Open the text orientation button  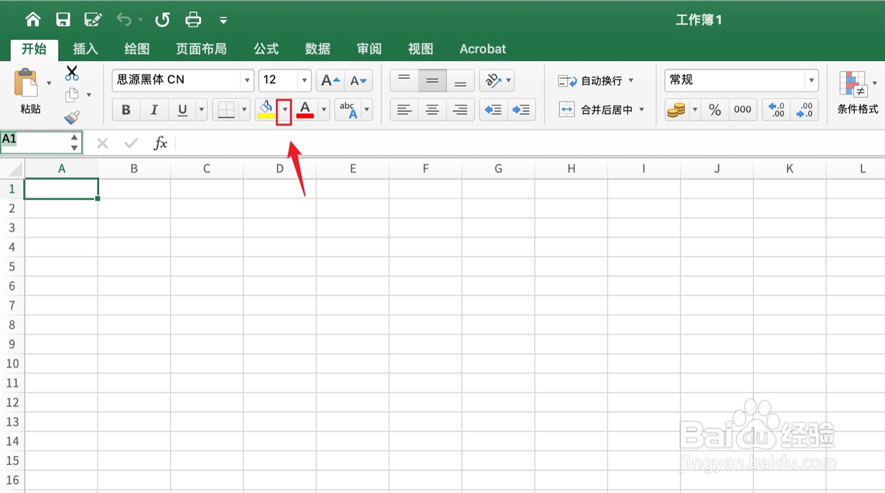coord(497,81)
